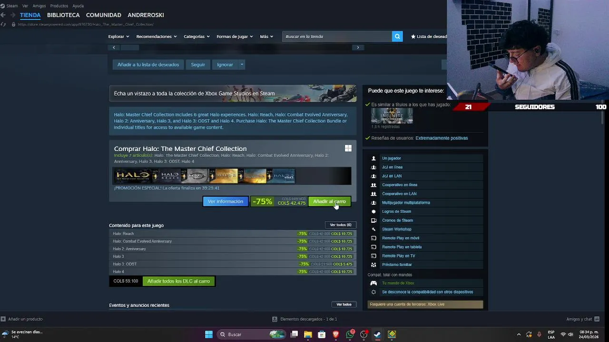Click Añadir a tu lista de deseados
This screenshot has height=342, width=609.
[x=148, y=65]
